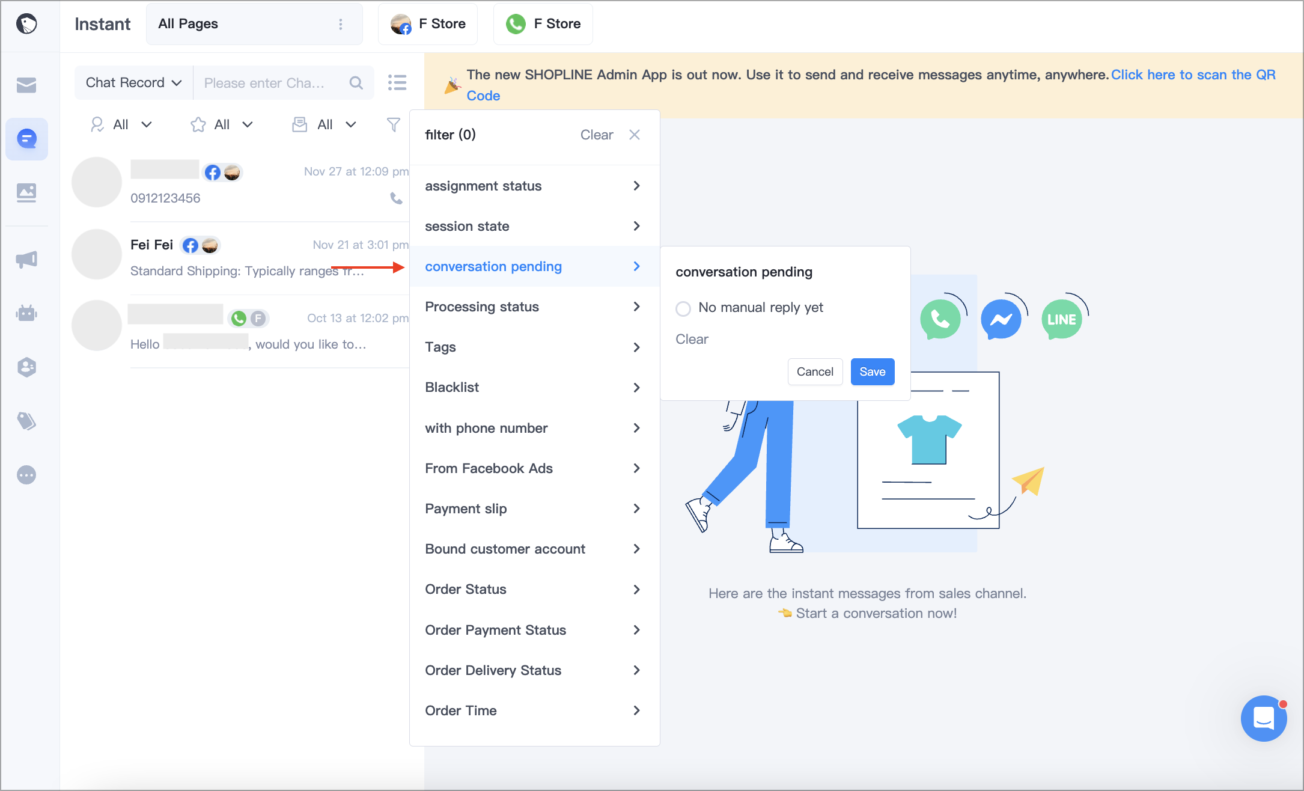1304x791 pixels.
Task: Click the funnel filter icon
Action: [x=393, y=124]
